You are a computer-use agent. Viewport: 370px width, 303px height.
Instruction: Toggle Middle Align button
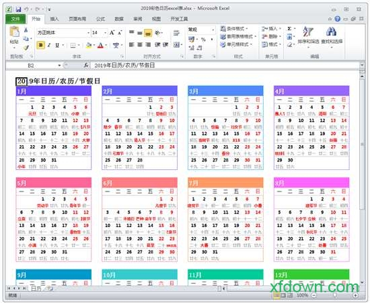140,33
